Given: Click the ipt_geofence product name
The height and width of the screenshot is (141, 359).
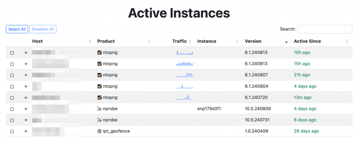Looking at the screenshot, I should coord(116,132).
